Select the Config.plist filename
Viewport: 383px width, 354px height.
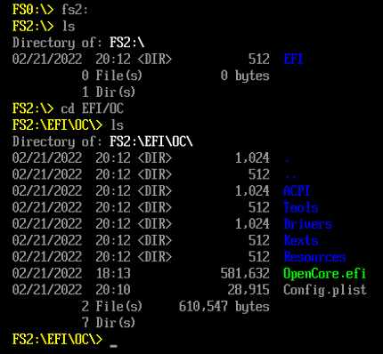[x=325, y=290]
